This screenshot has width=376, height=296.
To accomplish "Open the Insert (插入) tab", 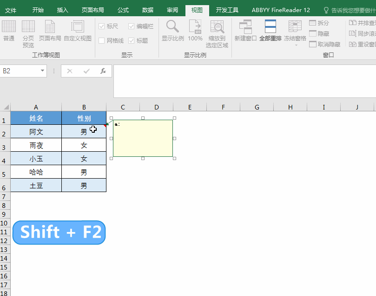I will tap(63, 10).
